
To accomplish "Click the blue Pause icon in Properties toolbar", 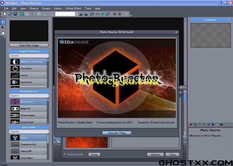I will point(209,124).
